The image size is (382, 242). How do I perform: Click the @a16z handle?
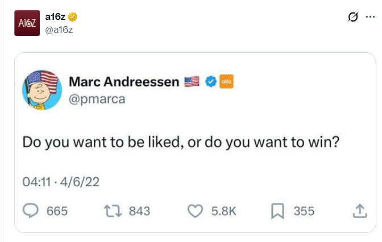[58, 29]
